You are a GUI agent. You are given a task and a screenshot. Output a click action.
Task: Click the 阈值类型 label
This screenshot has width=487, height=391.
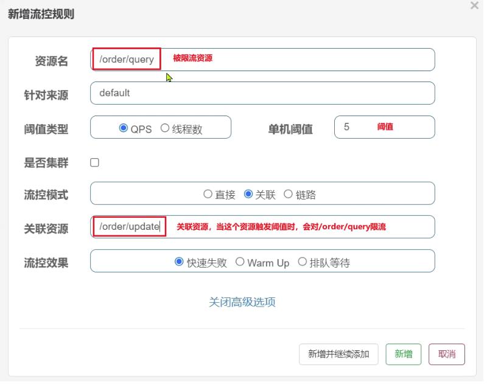click(46, 129)
